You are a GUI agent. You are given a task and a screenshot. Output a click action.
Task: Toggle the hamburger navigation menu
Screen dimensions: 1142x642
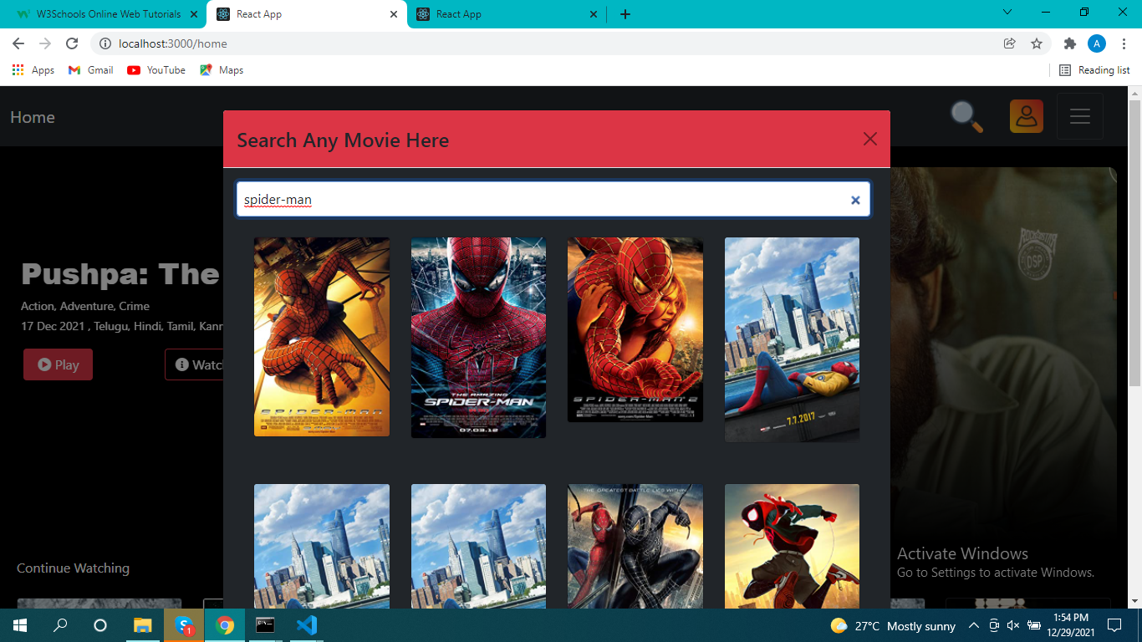pos(1080,116)
